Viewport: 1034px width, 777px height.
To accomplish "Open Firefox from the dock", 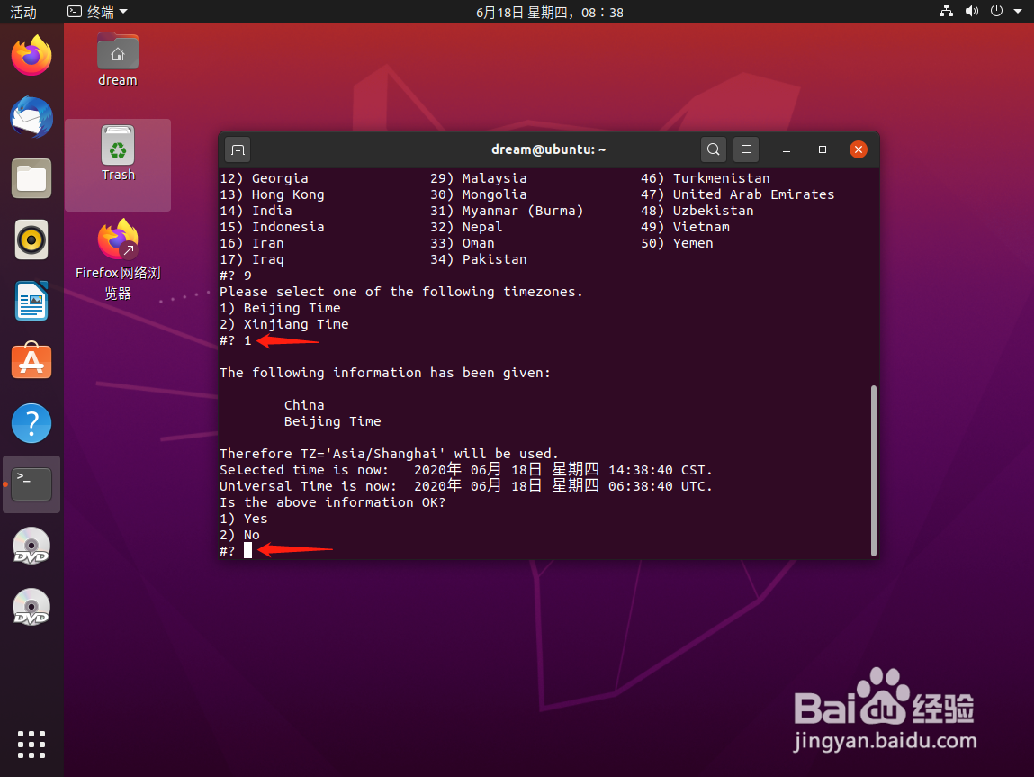I will 31,56.
